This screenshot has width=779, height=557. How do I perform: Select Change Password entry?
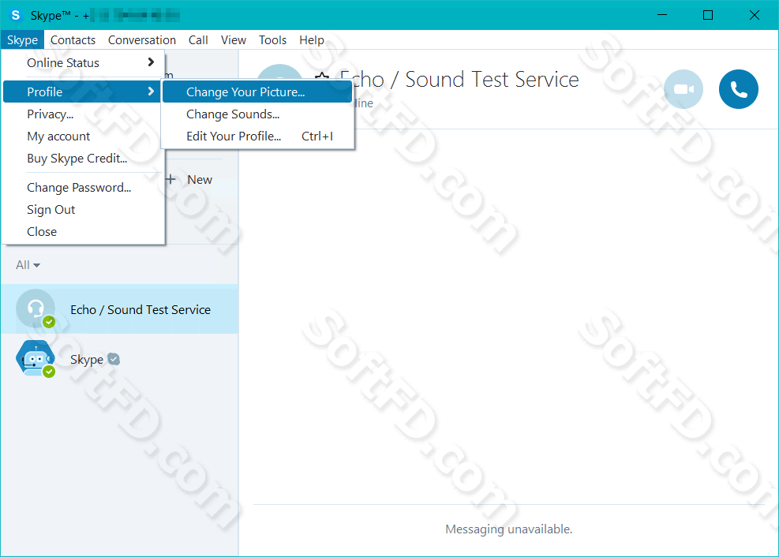[x=82, y=188]
